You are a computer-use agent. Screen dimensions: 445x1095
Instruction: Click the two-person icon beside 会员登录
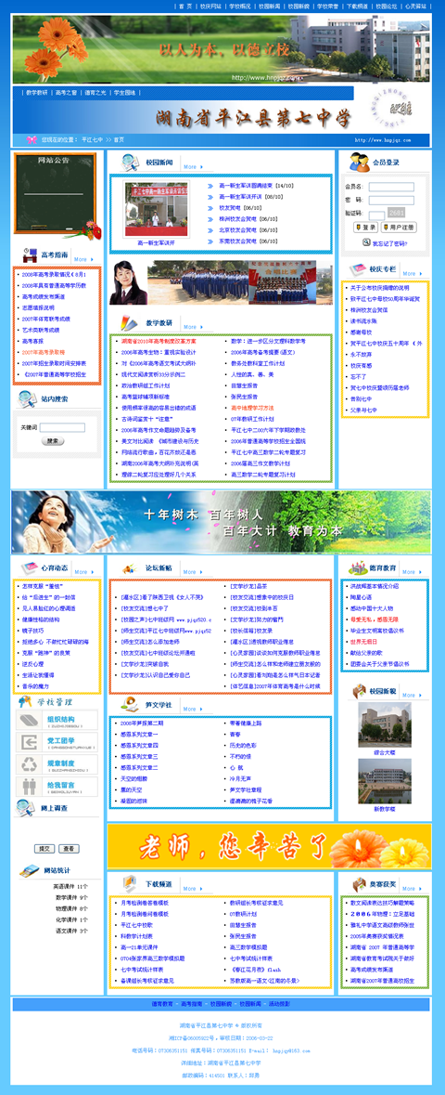[x=360, y=162]
